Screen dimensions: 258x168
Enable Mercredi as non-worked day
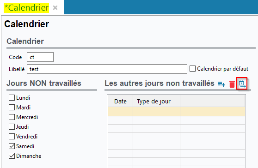(12, 117)
